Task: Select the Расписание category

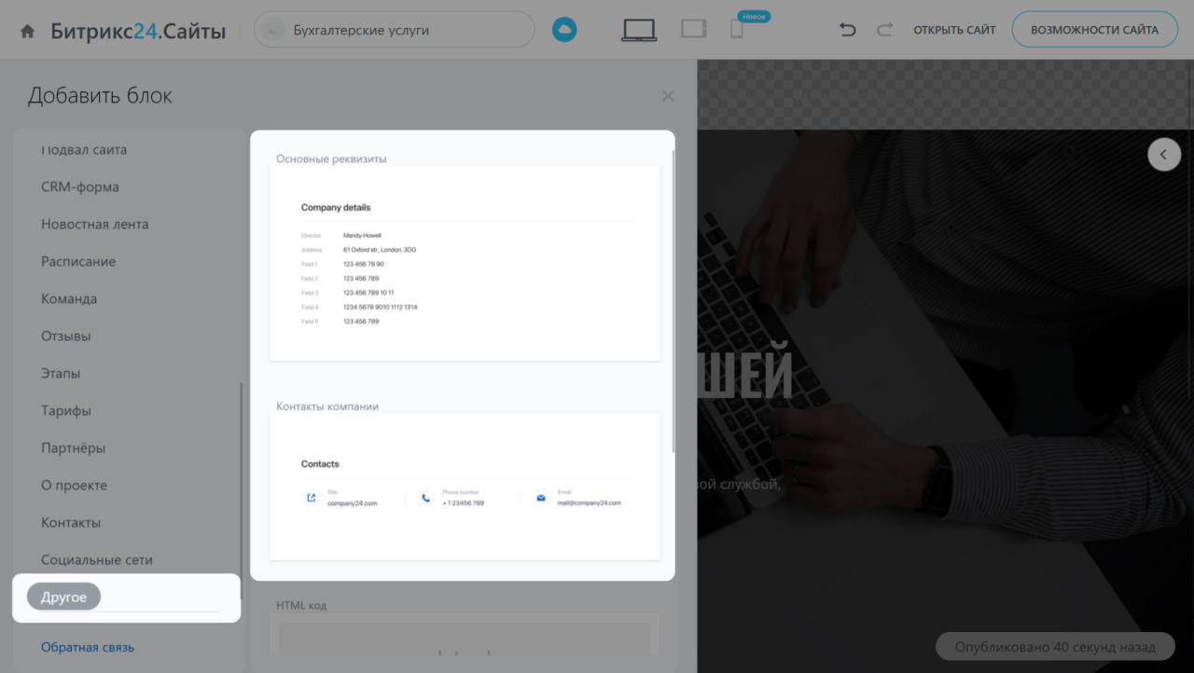Action: click(78, 261)
